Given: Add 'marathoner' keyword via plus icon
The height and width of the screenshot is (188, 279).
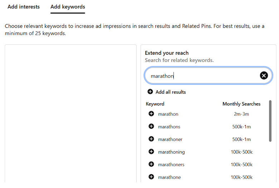Looking at the screenshot, I should tap(151, 139).
